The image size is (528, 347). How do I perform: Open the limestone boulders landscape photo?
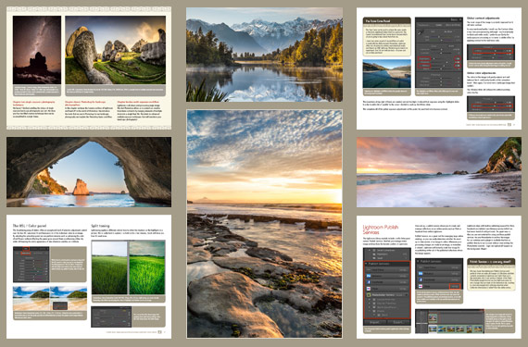click(115, 50)
